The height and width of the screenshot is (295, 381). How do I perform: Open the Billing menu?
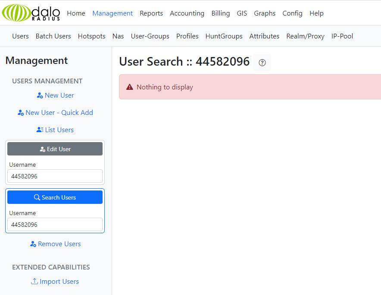[x=221, y=13]
